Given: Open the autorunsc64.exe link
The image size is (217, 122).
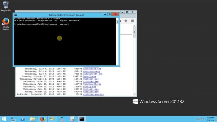Looking at the screenshot, I should (93, 74).
